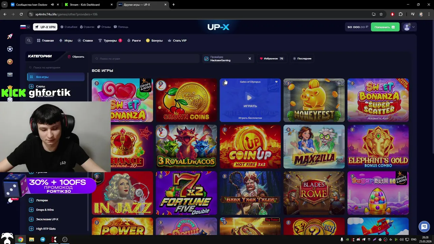This screenshot has width=434, height=244.
Task: Open the red X app in taskbar
Action: pyautogui.click(x=54, y=240)
